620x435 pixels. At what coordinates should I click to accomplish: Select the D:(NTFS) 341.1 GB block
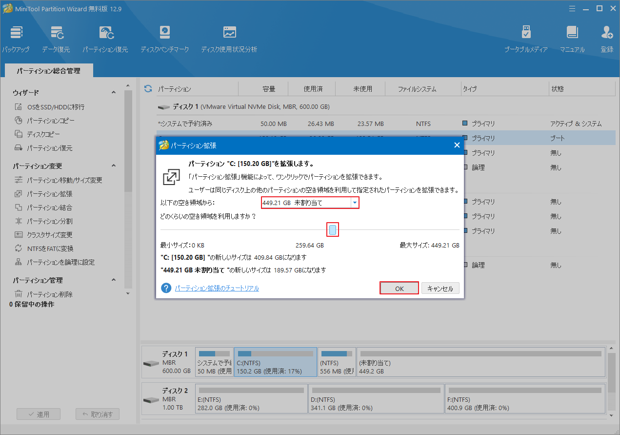[376, 398]
